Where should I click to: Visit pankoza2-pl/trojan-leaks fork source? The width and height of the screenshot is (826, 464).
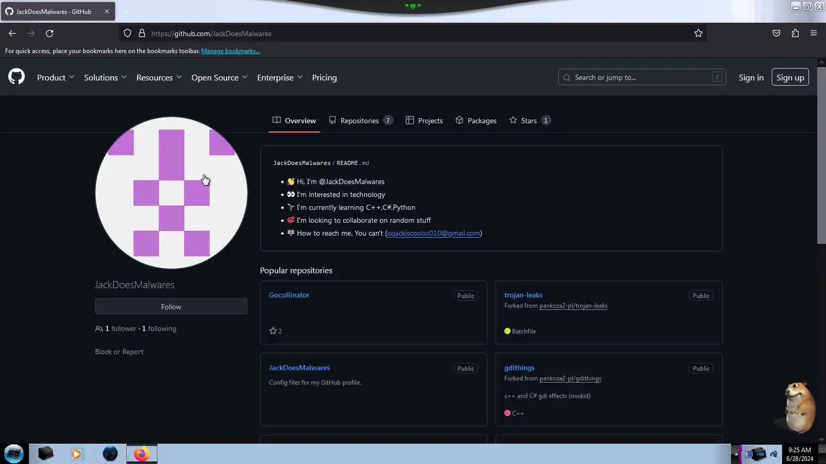(x=574, y=306)
